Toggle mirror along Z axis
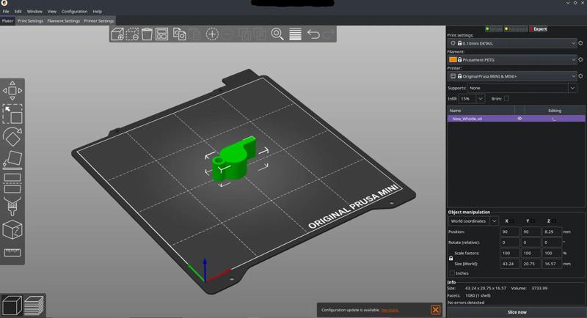Image resolution: width=587 pixels, height=318 pixels. pos(555,221)
